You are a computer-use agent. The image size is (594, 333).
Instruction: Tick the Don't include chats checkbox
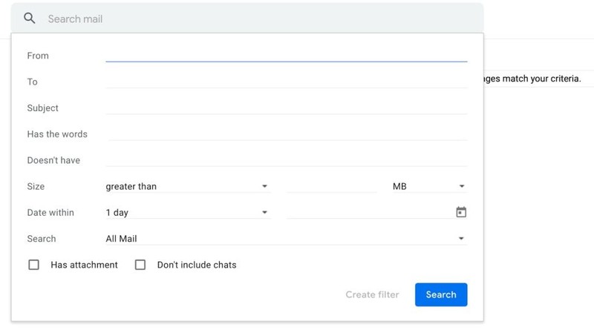(140, 265)
